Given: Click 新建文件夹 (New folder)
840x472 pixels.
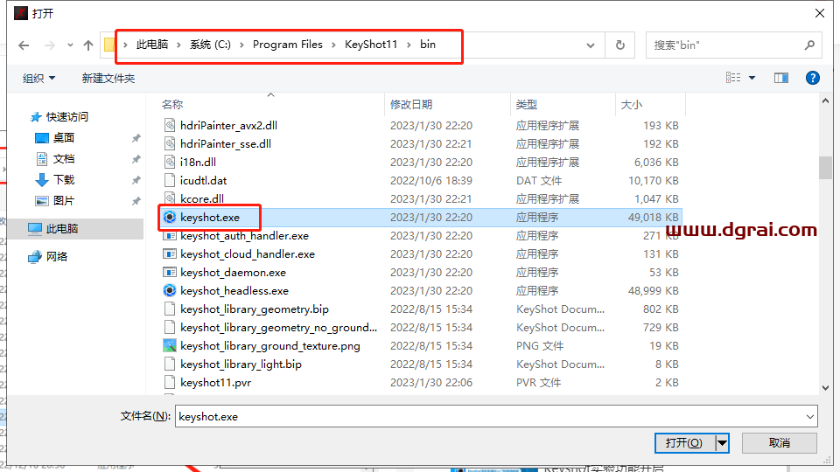Looking at the screenshot, I should 108,78.
